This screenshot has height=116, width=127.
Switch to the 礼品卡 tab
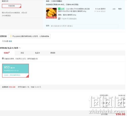click(37, 53)
